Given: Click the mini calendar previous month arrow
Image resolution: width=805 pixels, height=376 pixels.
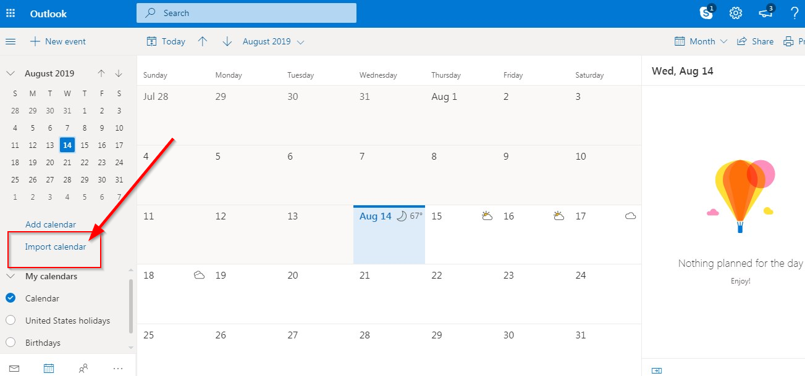Looking at the screenshot, I should click(101, 73).
